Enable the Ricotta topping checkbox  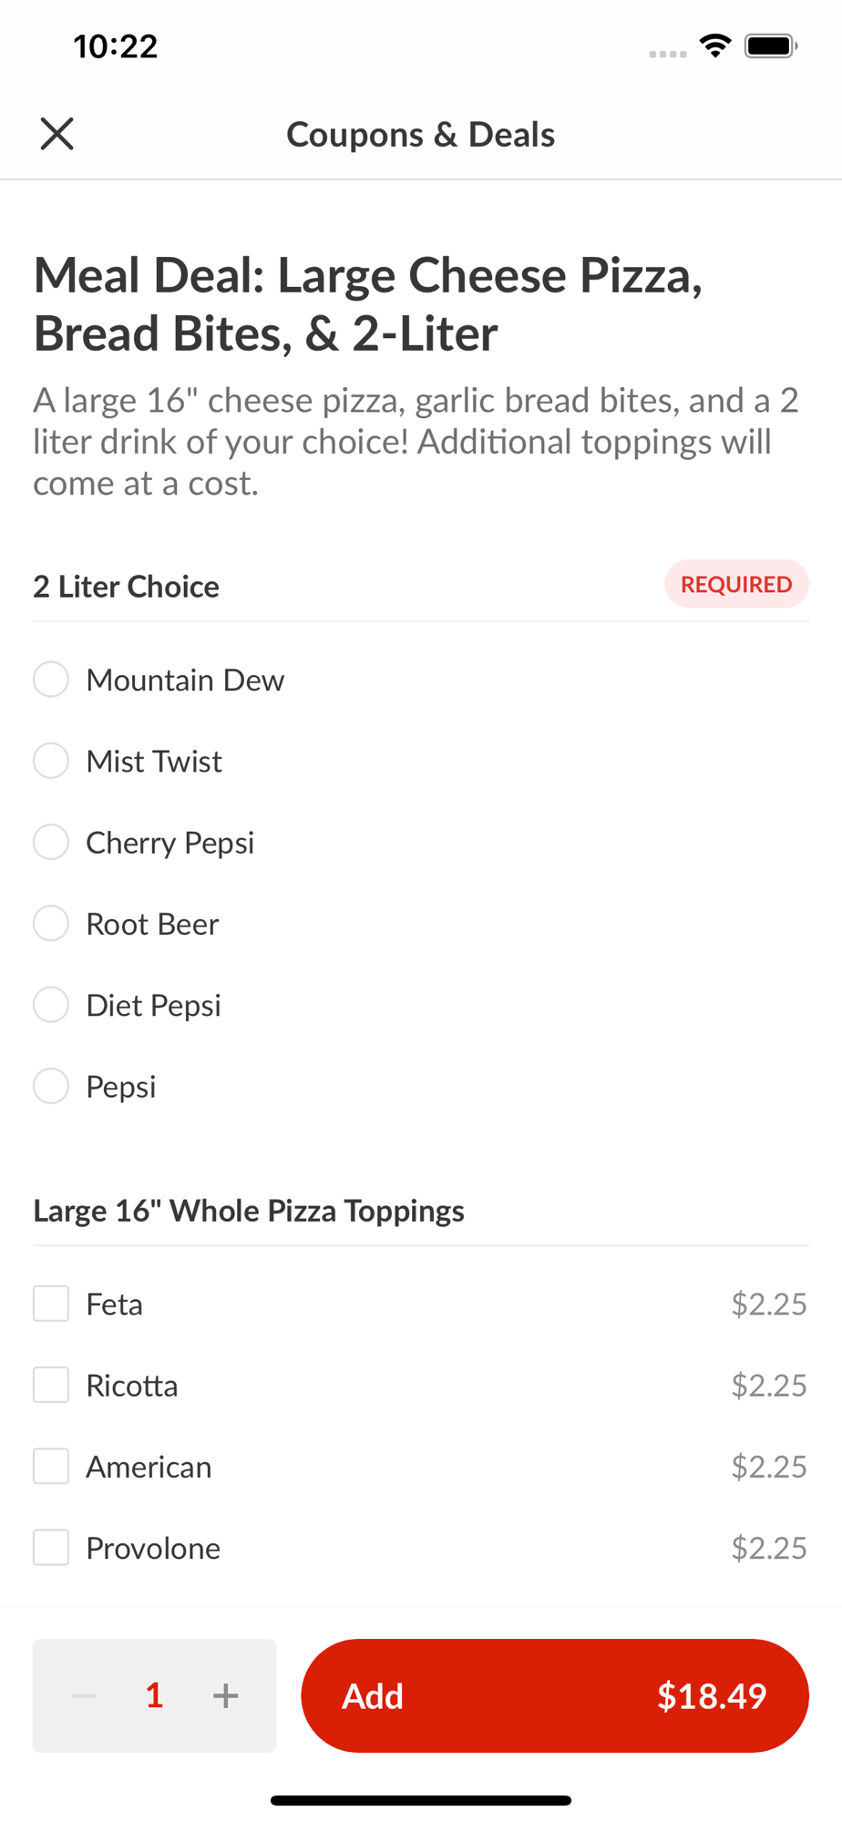click(51, 1385)
